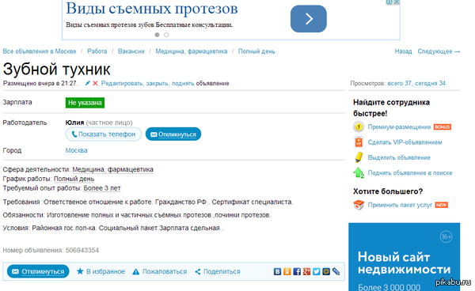The image size is (475, 291).
Task: Add listing via В избранное
Action: [x=106, y=272]
